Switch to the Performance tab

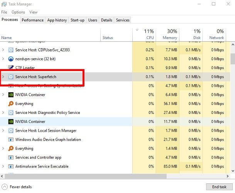pos(32,20)
